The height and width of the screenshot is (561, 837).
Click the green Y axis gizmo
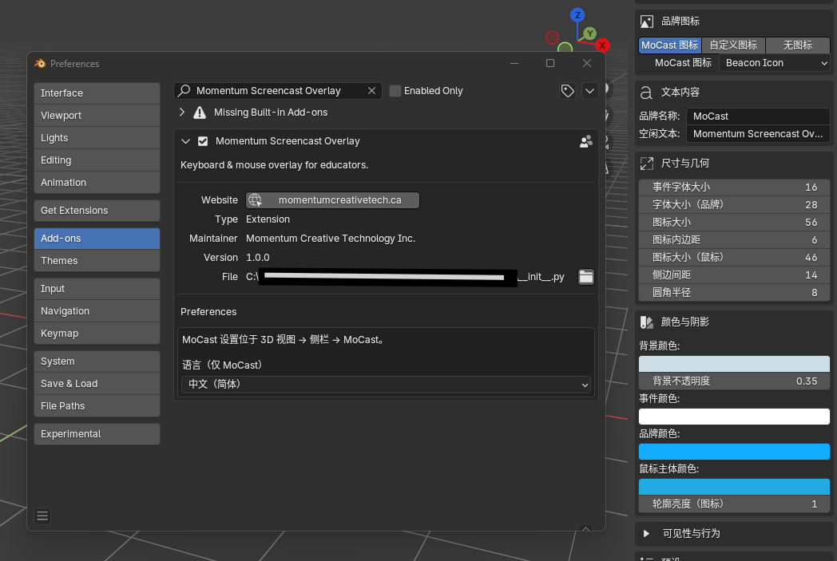tap(589, 34)
